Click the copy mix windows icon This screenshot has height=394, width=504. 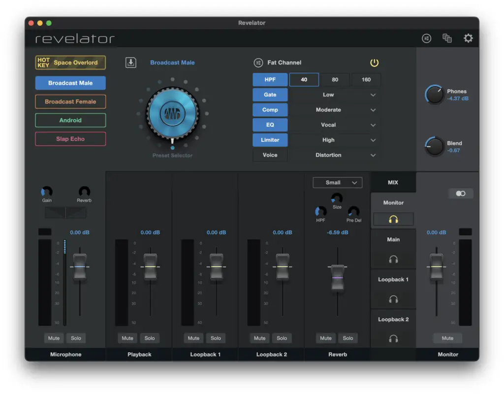[x=447, y=38]
